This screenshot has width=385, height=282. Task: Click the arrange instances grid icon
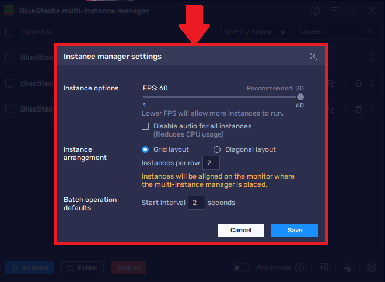tap(324, 267)
